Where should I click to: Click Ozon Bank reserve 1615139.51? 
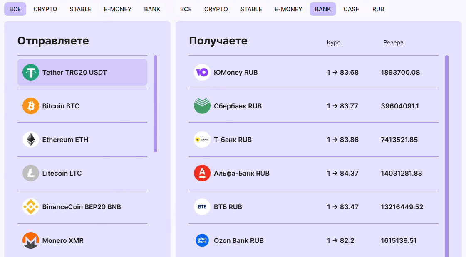[x=399, y=240]
